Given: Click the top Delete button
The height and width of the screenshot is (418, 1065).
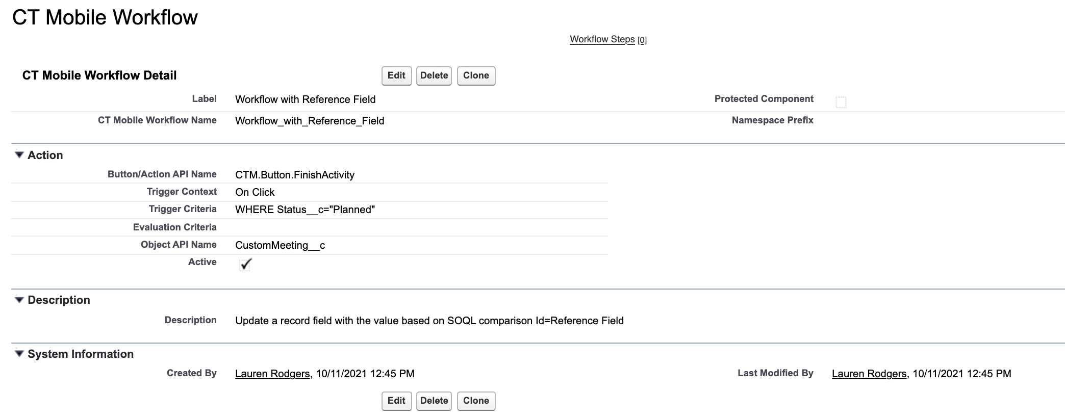Looking at the screenshot, I should click(x=434, y=75).
